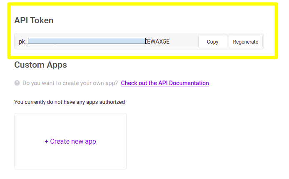Click the empty top area of the Create new app card
Image resolution: width=289 pixels, height=179 pixels.
coord(70,123)
